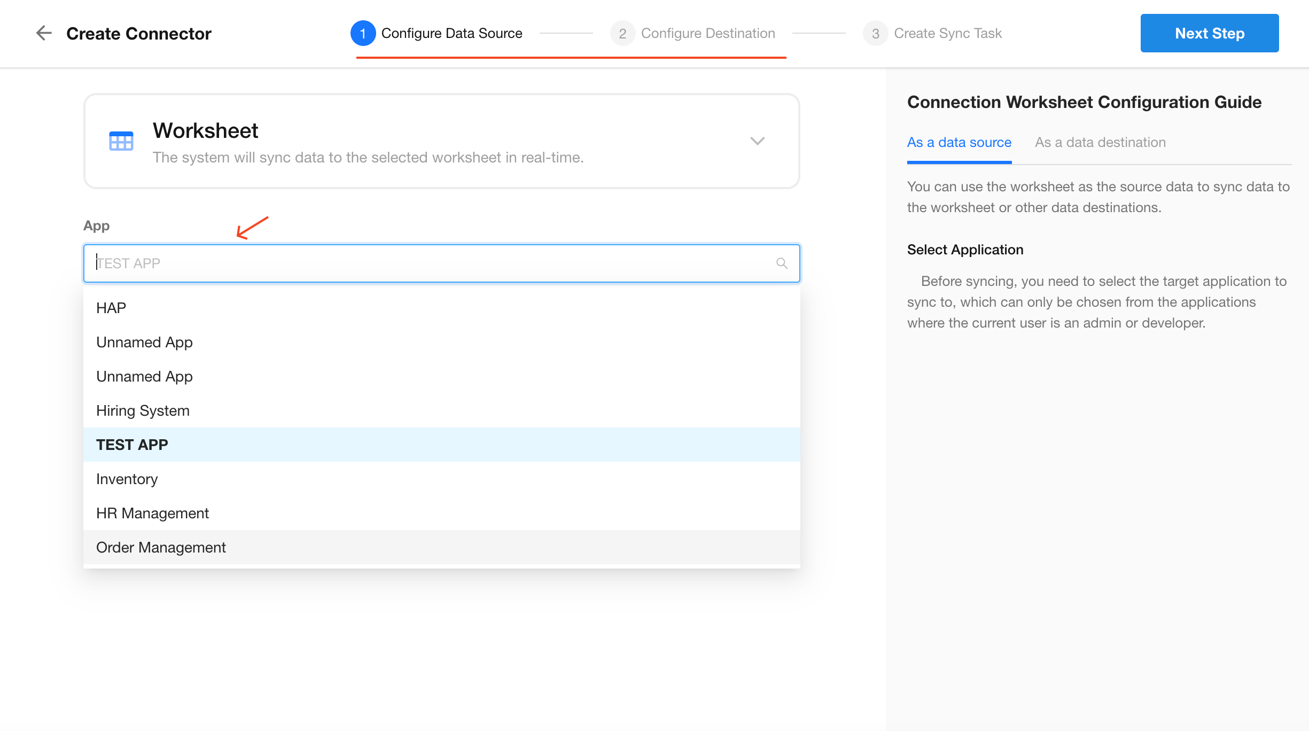Screen dimensions: 1309x731
Task: Choose HR Management app
Action: pyautogui.click(x=152, y=513)
